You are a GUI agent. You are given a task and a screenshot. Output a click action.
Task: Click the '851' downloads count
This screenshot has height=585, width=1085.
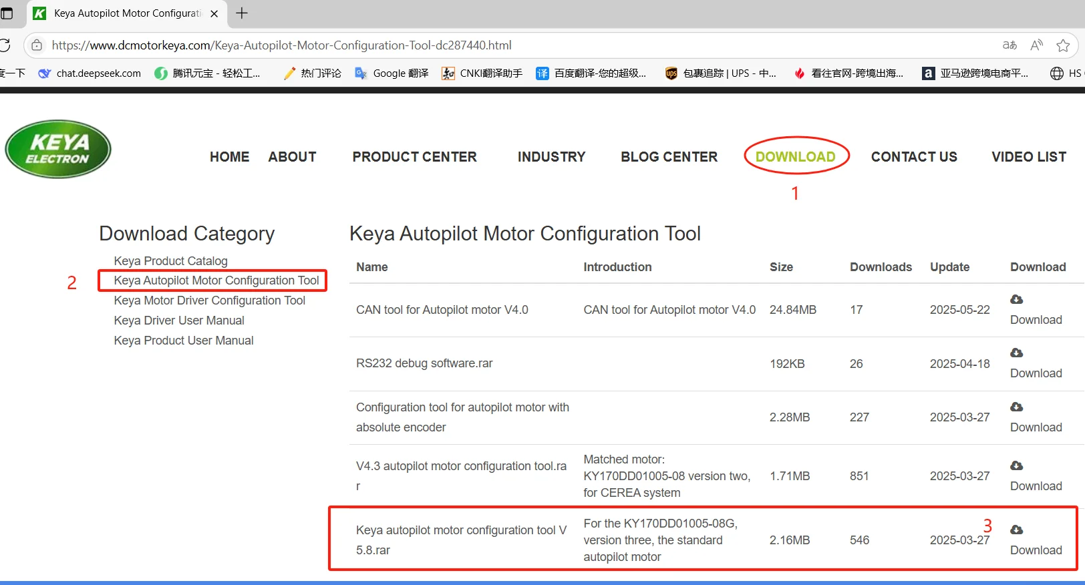point(859,476)
